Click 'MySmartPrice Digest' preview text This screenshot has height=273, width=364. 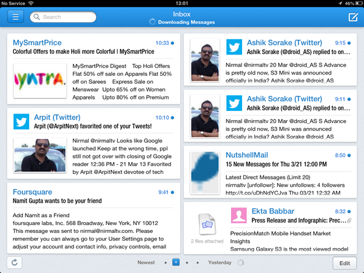point(99,66)
